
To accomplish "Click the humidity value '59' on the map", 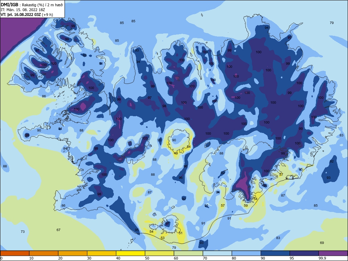I will [246, 206].
